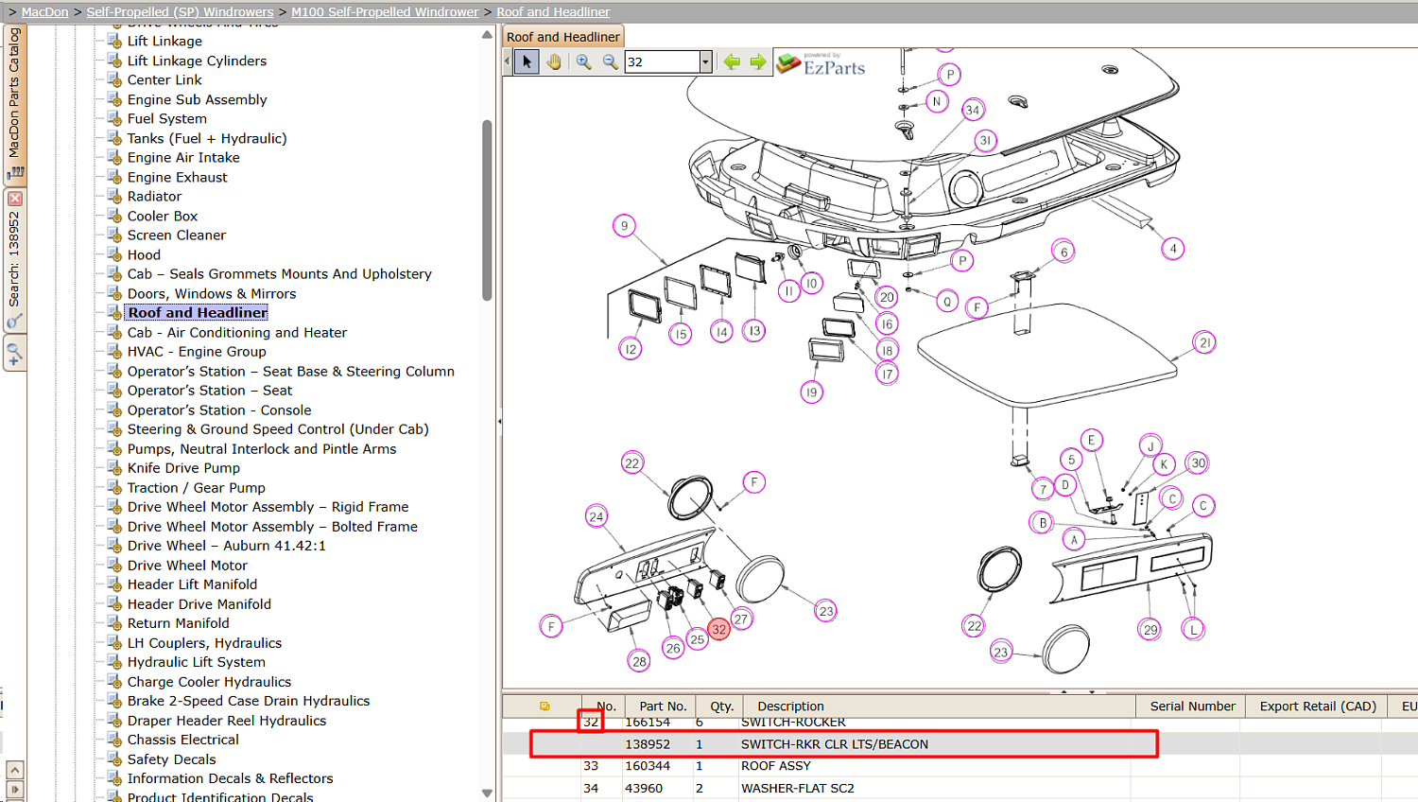The width and height of the screenshot is (1418, 802).
Task: Select Lift Linkage Cylinders in the tree
Action: tap(197, 61)
